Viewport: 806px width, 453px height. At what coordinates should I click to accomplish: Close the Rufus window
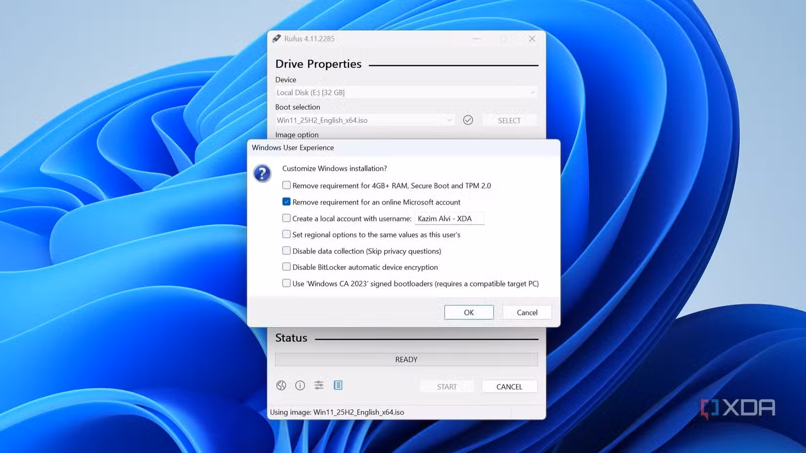(532, 39)
